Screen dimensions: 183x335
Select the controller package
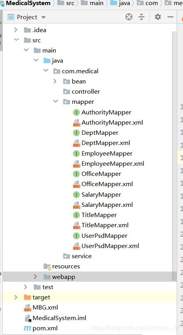tap(86, 92)
